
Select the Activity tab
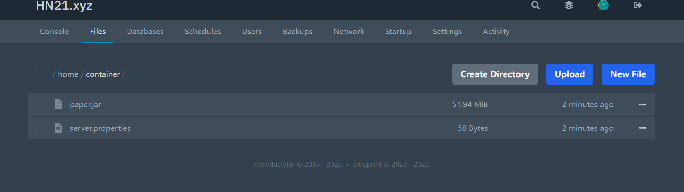(496, 31)
